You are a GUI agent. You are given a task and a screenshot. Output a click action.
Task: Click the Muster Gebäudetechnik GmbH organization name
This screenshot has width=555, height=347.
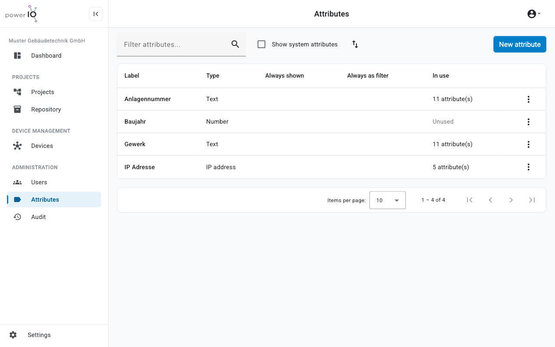point(47,41)
